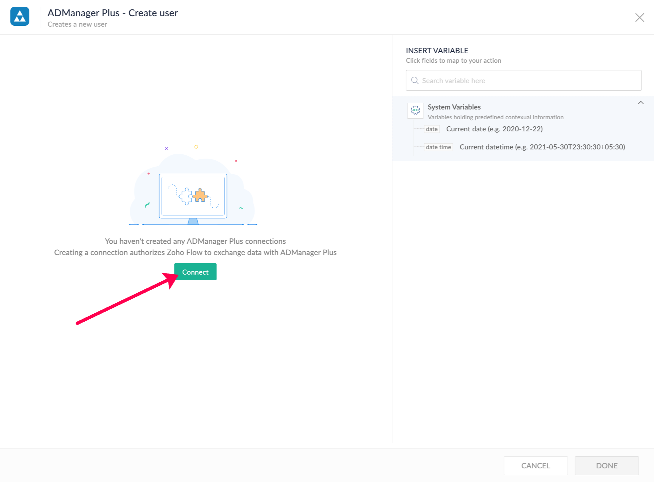Click the INSERT VARIABLE heading
The width and height of the screenshot is (654, 482).
coord(437,51)
